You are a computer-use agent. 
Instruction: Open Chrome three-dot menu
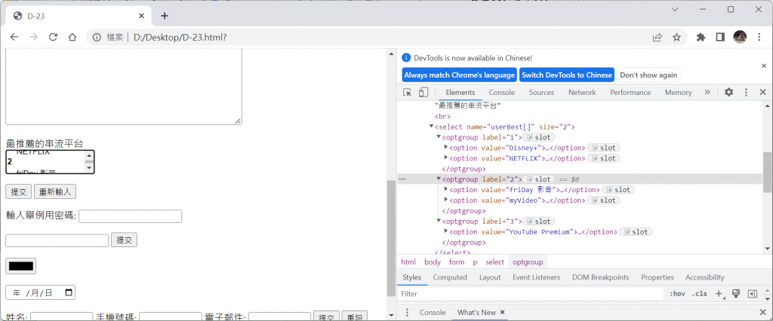click(x=759, y=38)
